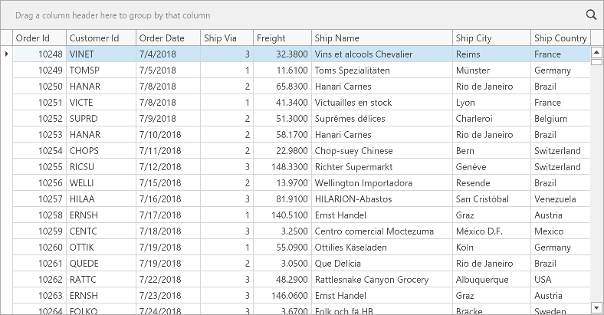Select ship country cell Mexico

point(560,231)
